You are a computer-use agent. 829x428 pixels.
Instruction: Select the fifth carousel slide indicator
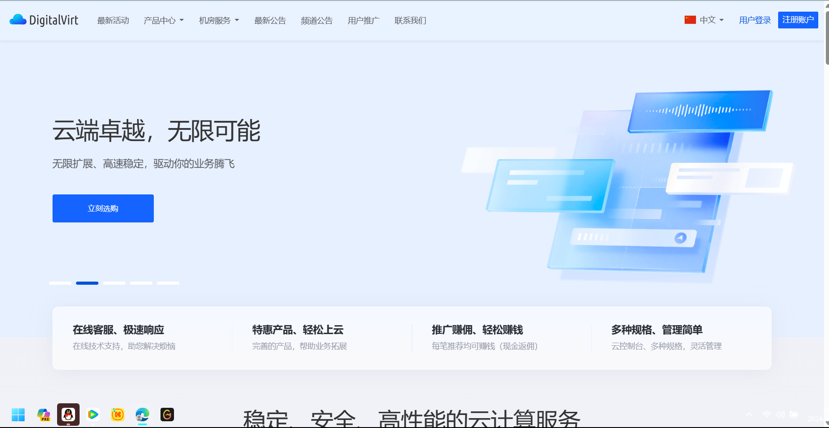(x=168, y=283)
